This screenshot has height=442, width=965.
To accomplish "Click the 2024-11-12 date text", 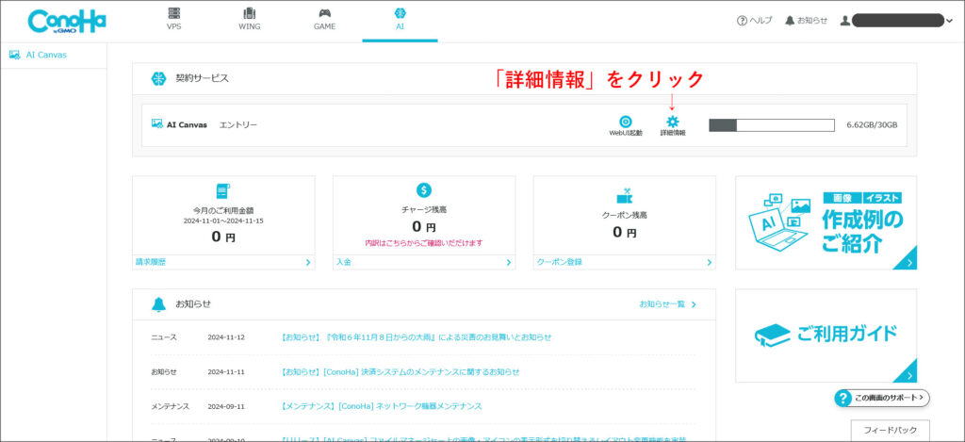I will tap(226, 337).
